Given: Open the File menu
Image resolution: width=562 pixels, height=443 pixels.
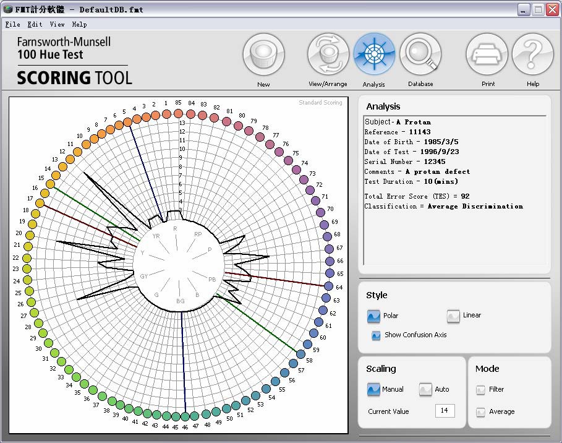Looking at the screenshot, I should pyautogui.click(x=12, y=25).
